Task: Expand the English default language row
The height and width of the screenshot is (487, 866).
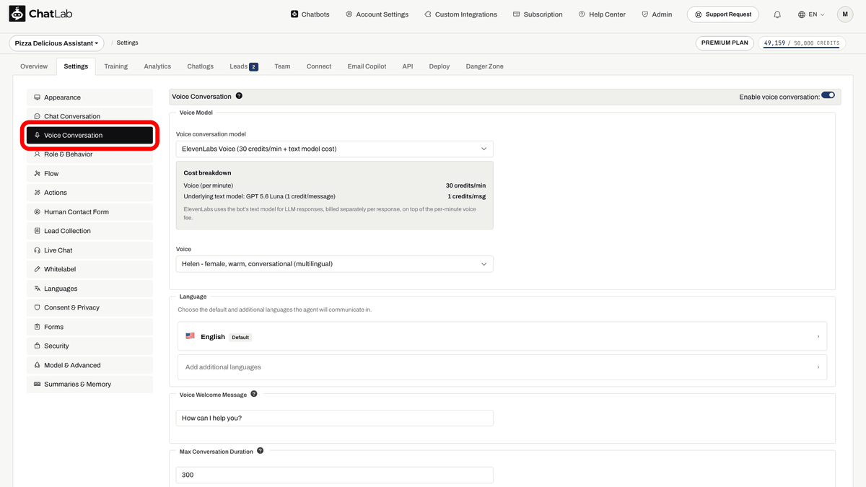Action: 502,336
